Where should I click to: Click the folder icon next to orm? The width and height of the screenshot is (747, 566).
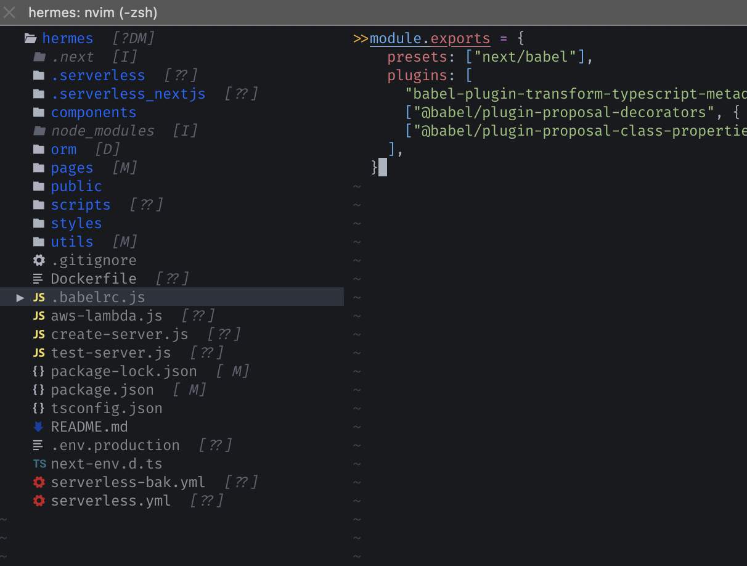tap(39, 149)
